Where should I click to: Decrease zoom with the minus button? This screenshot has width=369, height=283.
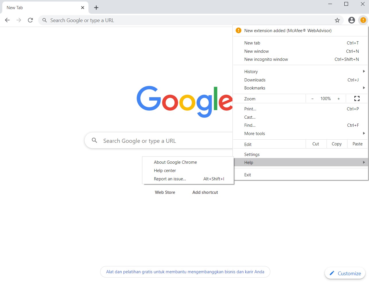312,99
